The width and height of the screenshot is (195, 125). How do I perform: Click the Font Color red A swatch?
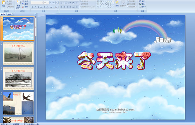click(x=56, y=7)
